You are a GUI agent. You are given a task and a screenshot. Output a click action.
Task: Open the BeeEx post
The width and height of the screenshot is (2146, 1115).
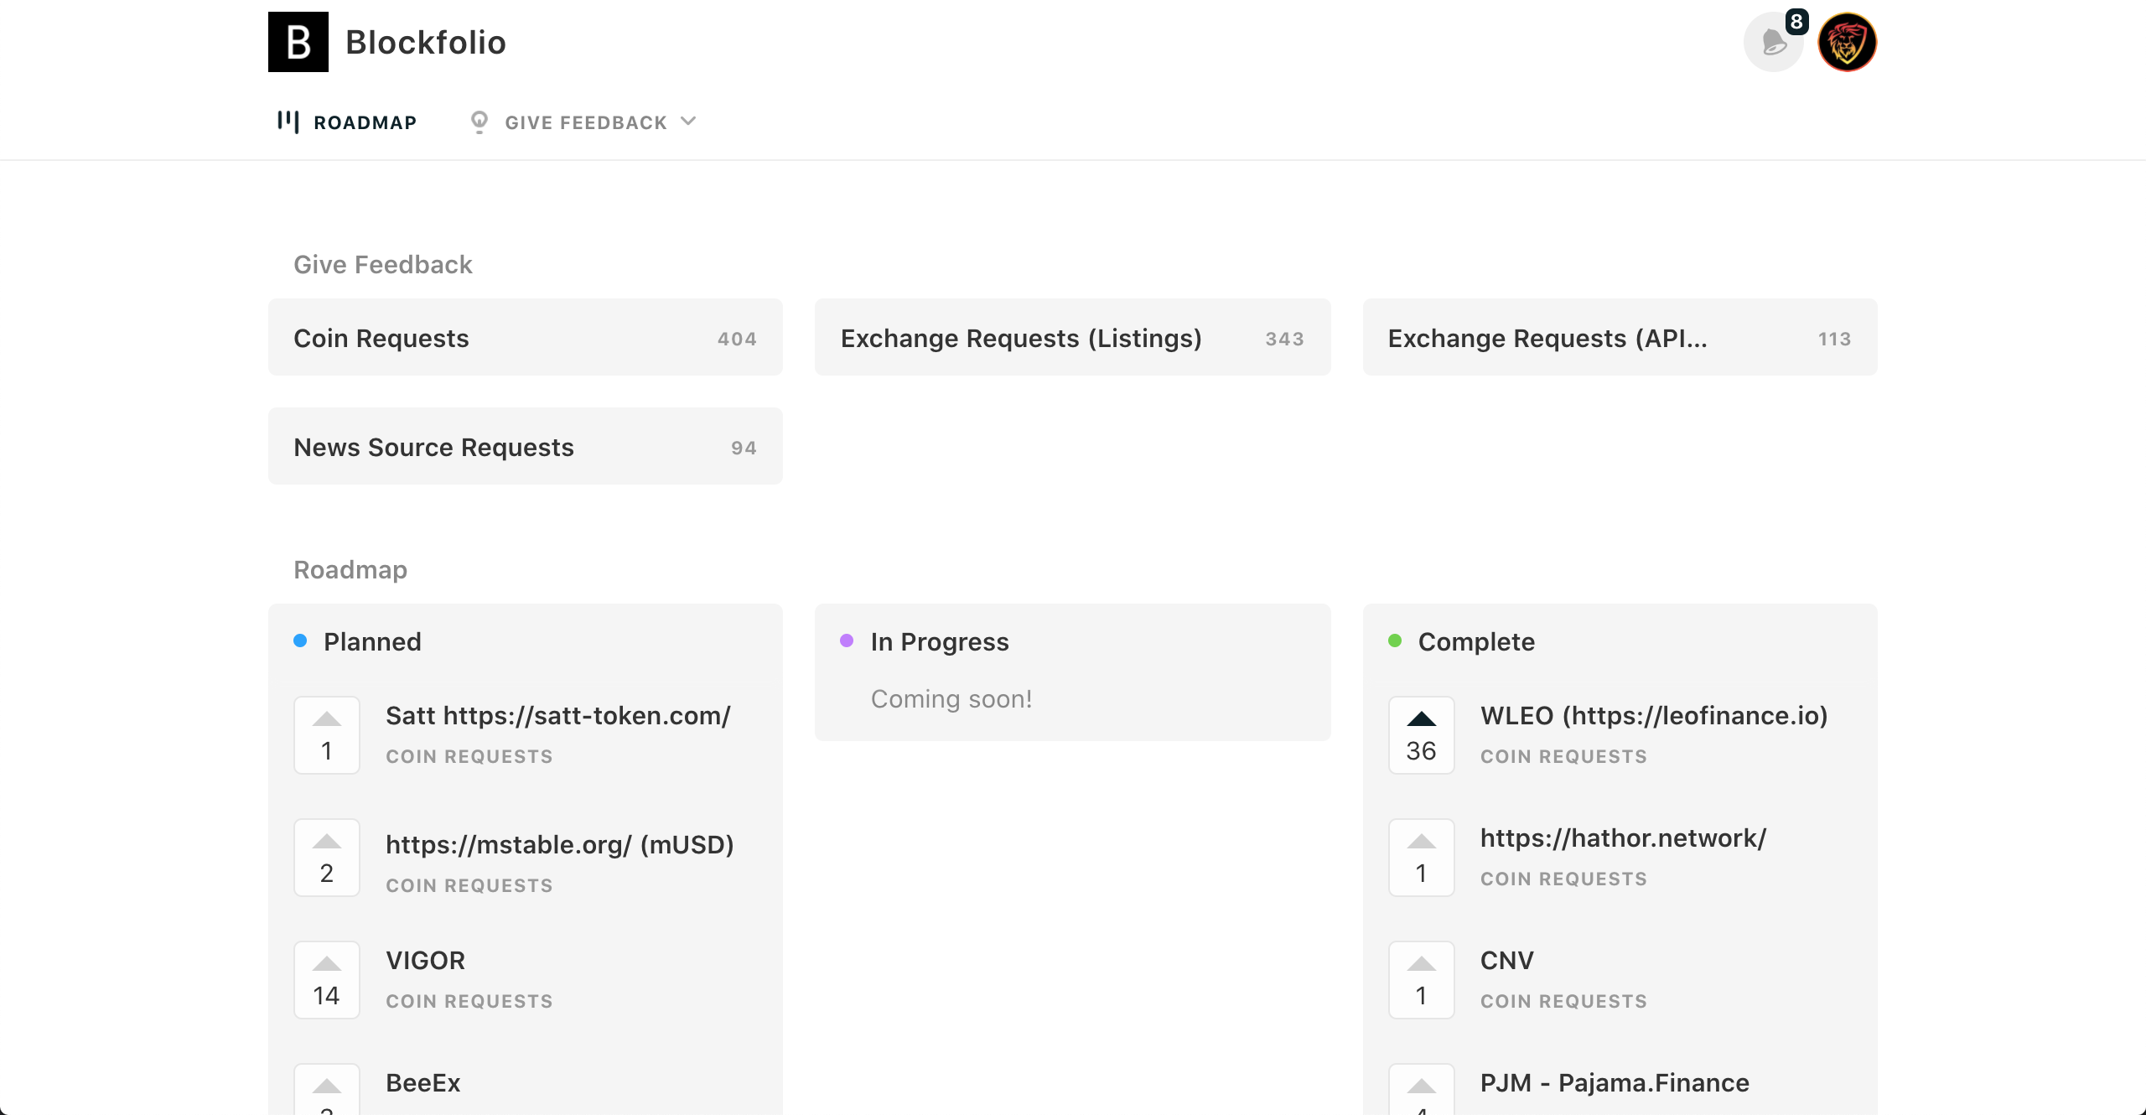(423, 1083)
